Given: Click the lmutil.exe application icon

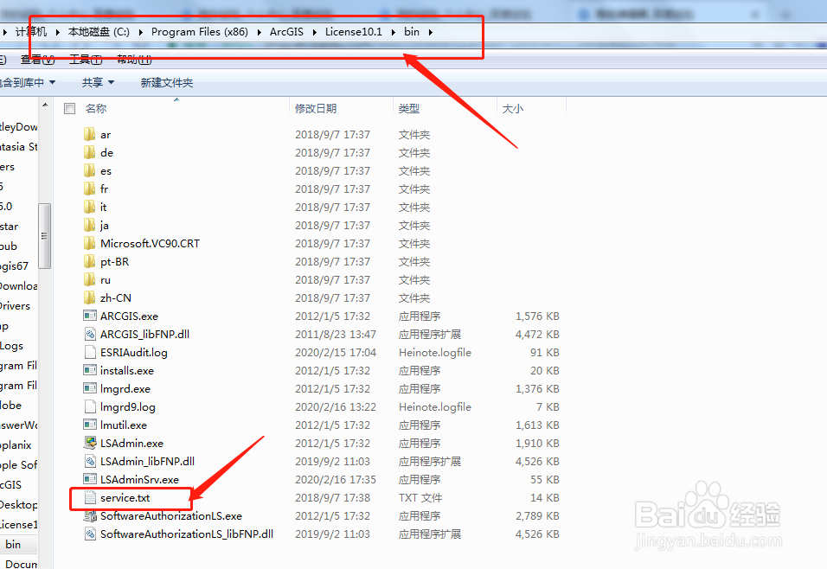Looking at the screenshot, I should (90, 425).
